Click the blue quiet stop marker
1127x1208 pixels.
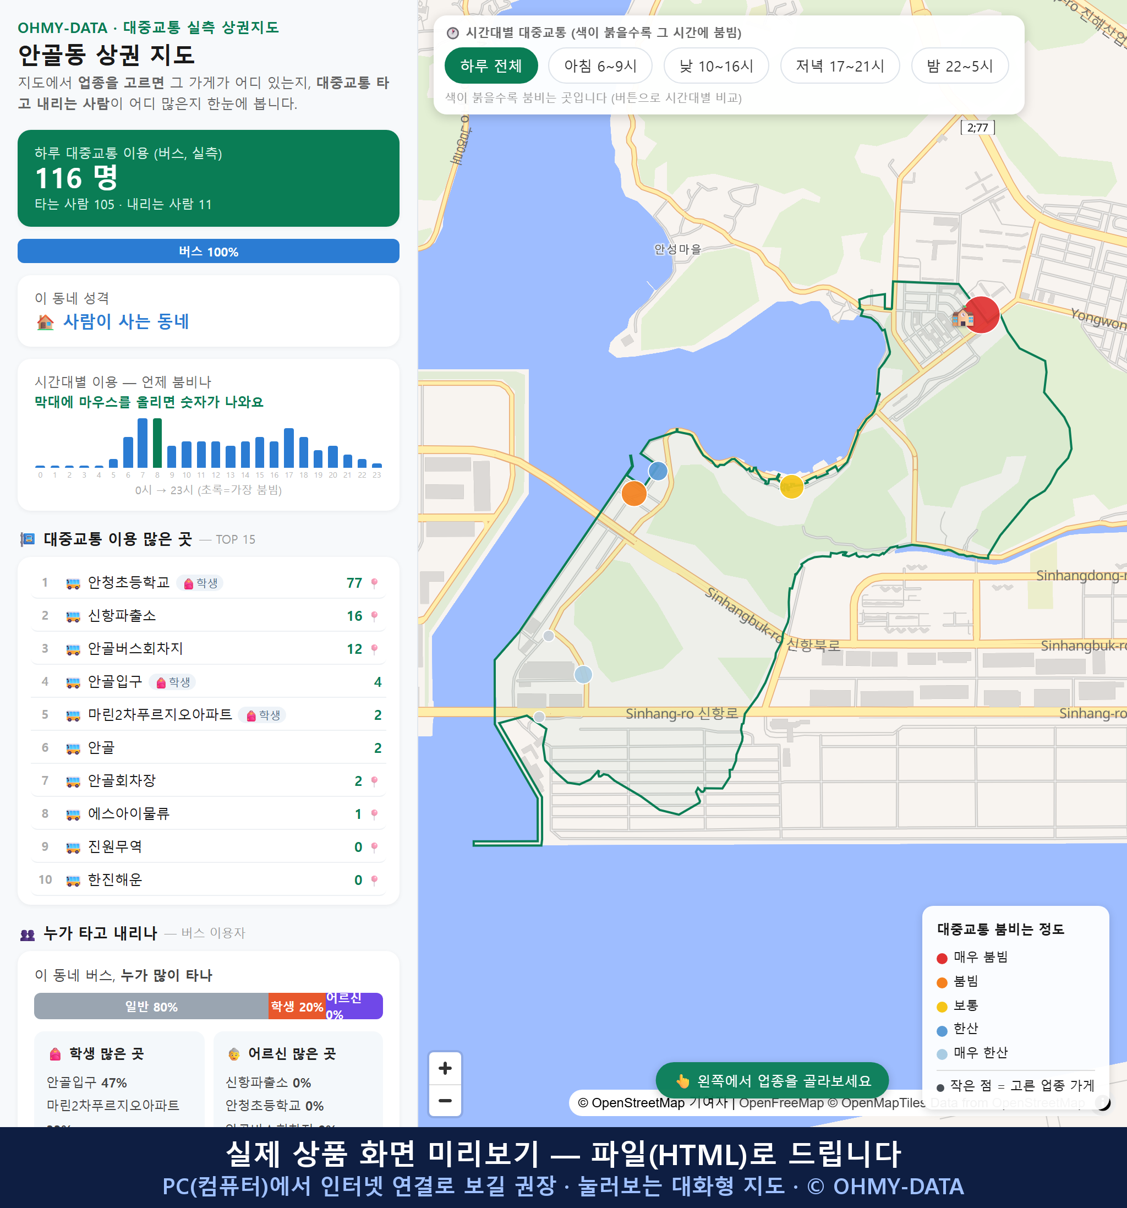pos(658,471)
